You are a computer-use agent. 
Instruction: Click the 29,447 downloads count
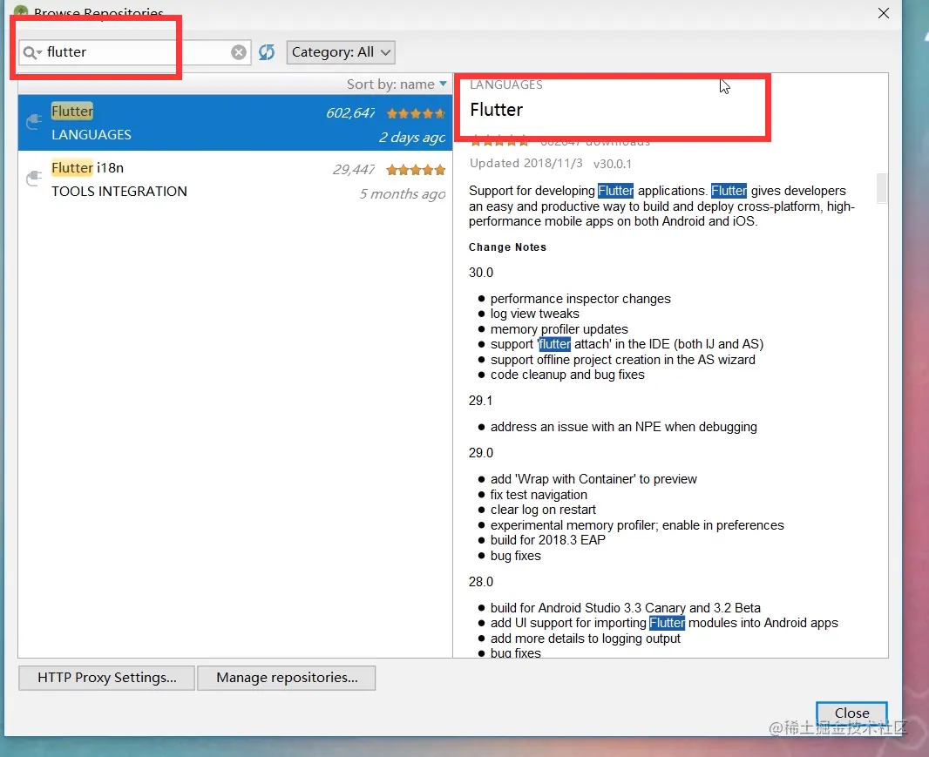(354, 170)
